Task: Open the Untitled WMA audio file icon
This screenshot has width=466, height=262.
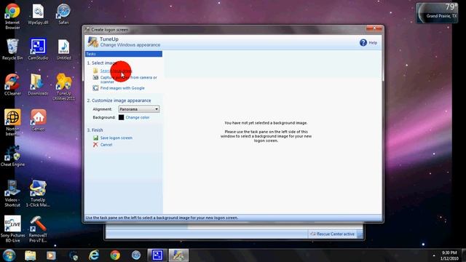Action: [63, 49]
